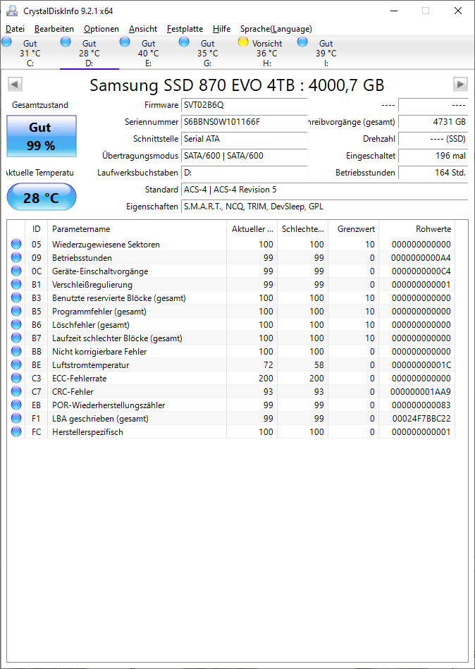This screenshot has width=475, height=669.
Task: Select drive G: status orb
Action: click(x=184, y=42)
